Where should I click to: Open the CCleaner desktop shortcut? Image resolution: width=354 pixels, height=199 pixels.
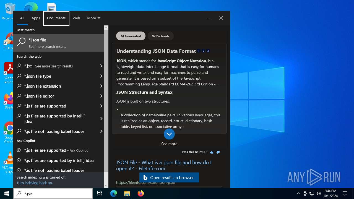[x=9, y=41]
